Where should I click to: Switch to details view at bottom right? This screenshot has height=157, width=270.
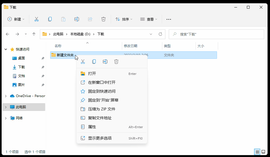tap(257, 152)
